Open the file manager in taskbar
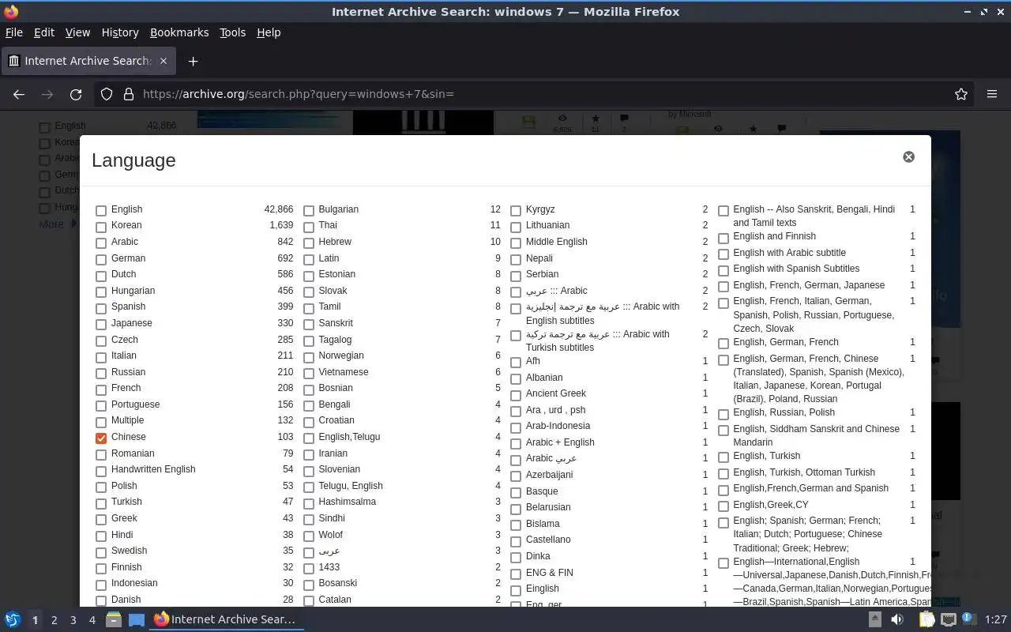Viewport: 1011px width, 632px height. click(113, 619)
